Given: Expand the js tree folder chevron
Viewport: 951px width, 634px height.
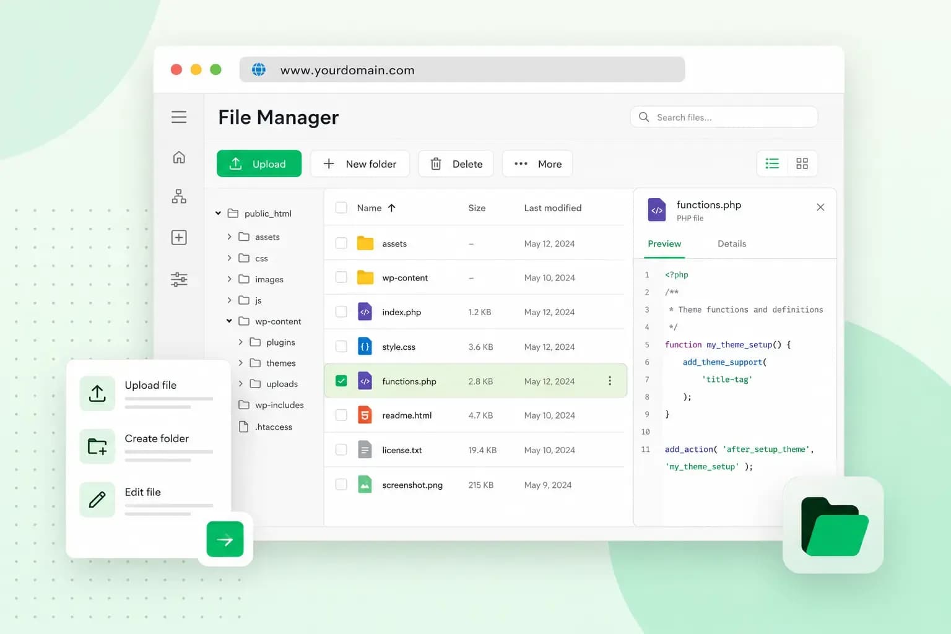Looking at the screenshot, I should click(229, 300).
